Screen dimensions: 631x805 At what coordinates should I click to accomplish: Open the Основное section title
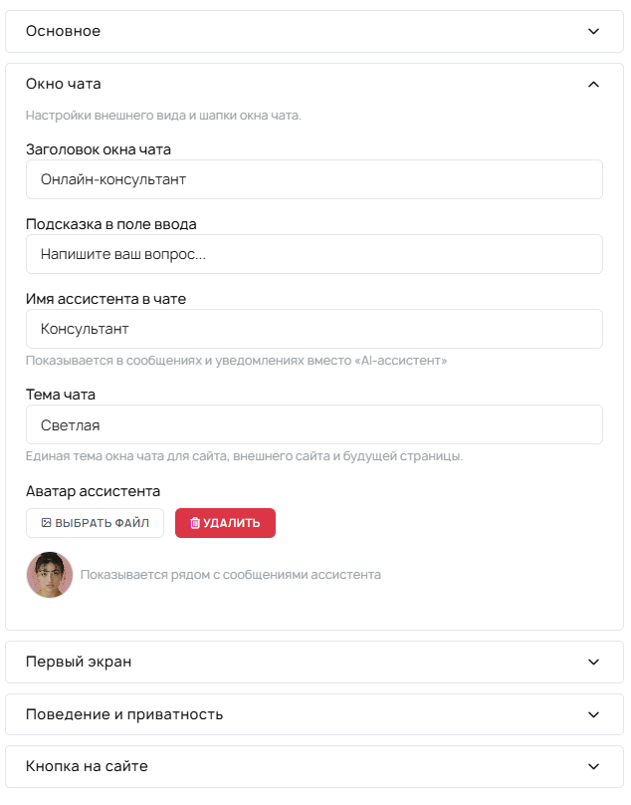click(x=63, y=31)
